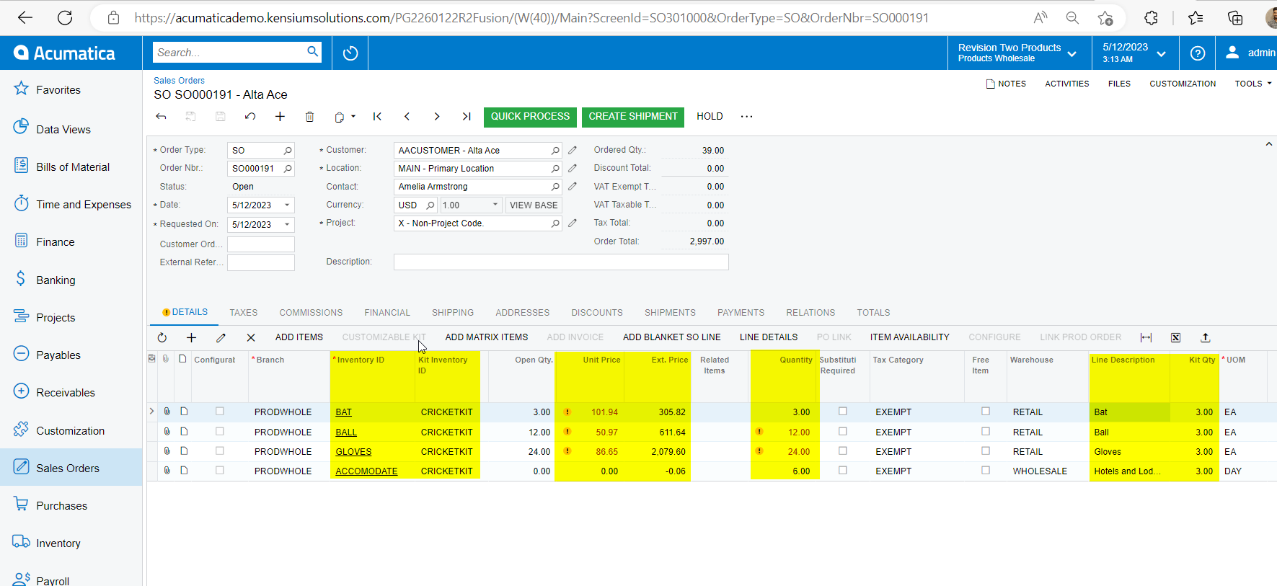This screenshot has width=1277, height=586.
Task: Switch to the Shipping tab
Action: [x=453, y=313]
